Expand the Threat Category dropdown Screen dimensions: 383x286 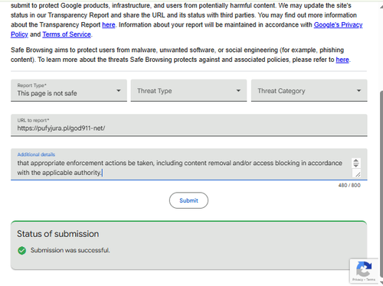click(309, 90)
